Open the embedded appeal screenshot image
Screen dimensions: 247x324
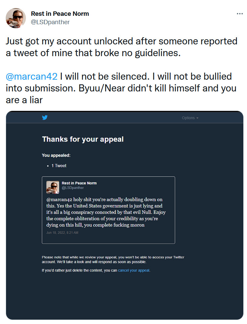tap(125, 215)
